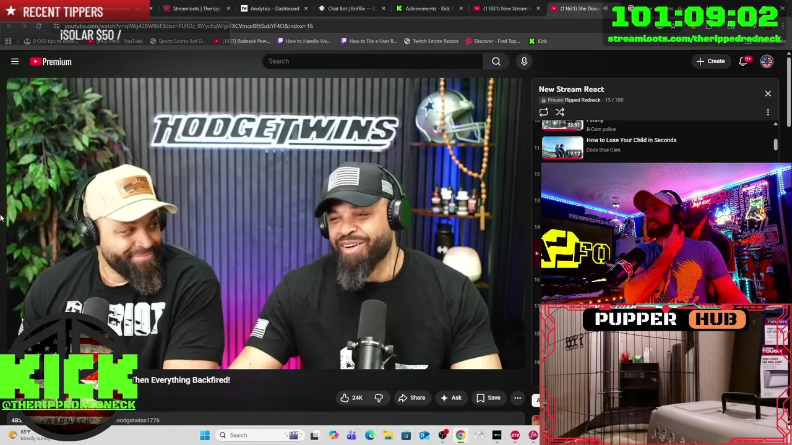Open the Kick bookmark
Viewport: 792px width, 445px height.
(538, 41)
